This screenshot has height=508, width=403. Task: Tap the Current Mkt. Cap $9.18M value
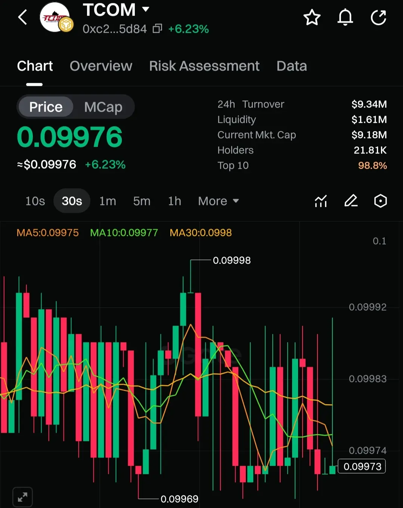369,135
